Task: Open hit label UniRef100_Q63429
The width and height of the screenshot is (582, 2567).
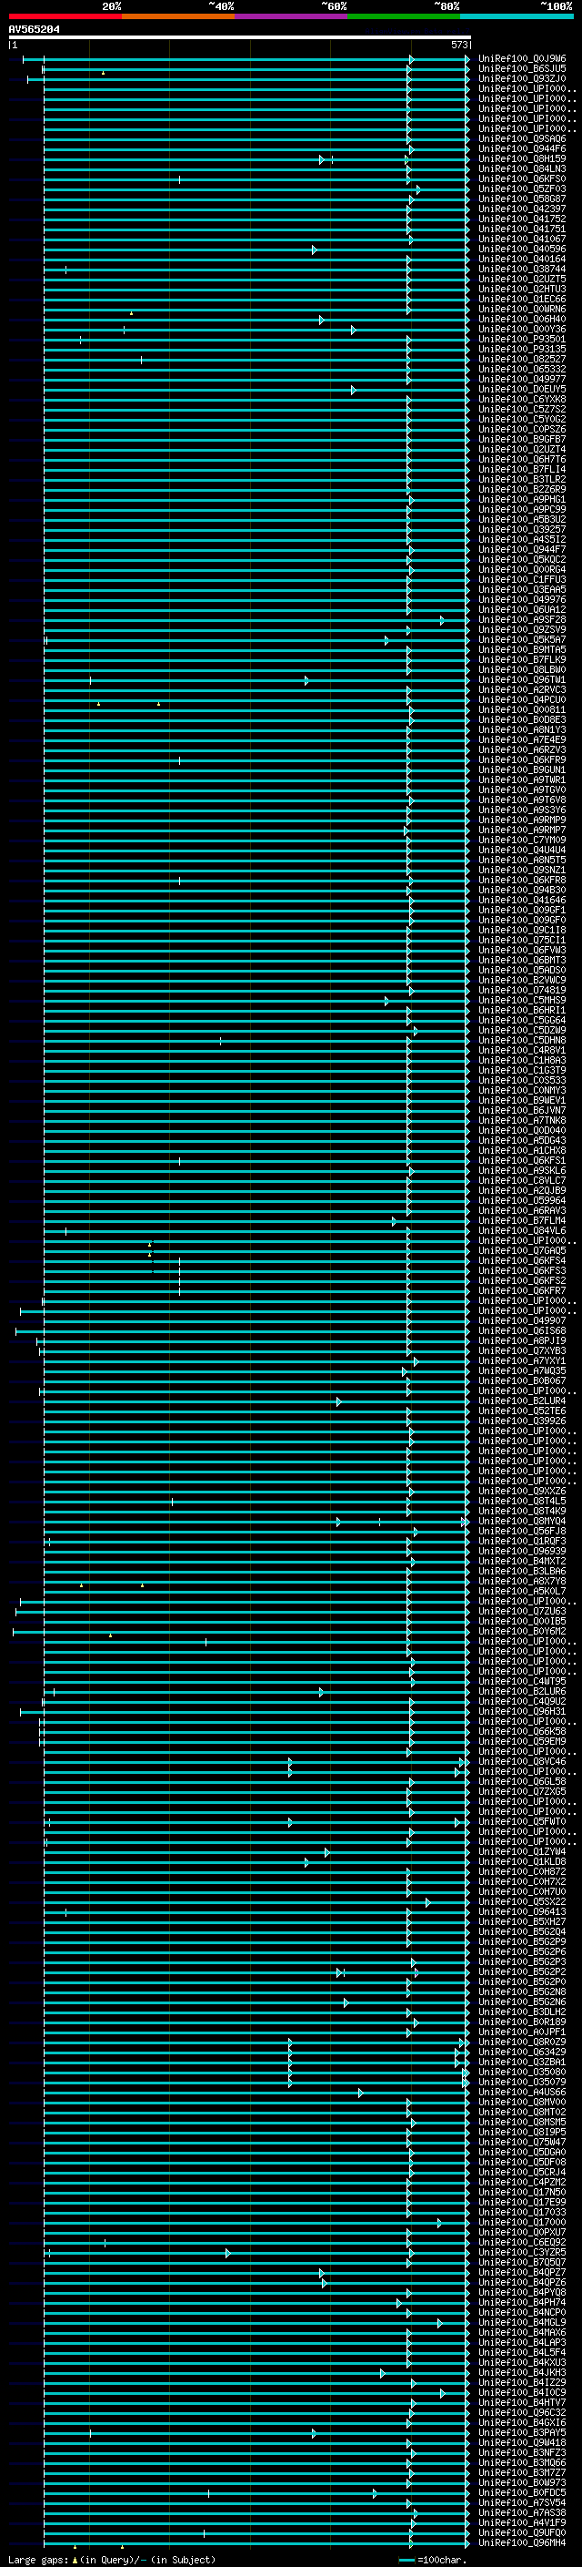Action: click(522, 2052)
